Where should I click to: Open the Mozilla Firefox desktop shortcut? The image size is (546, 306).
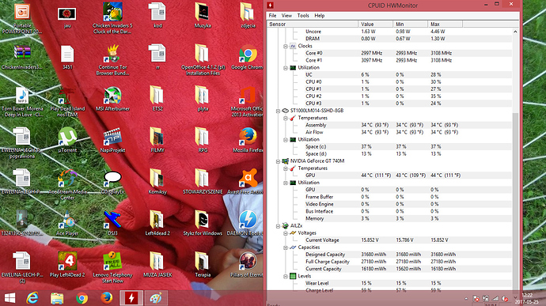248,140
